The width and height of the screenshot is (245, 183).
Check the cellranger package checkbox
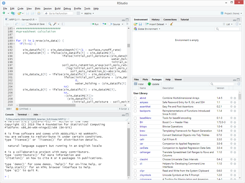[x=135, y=152]
